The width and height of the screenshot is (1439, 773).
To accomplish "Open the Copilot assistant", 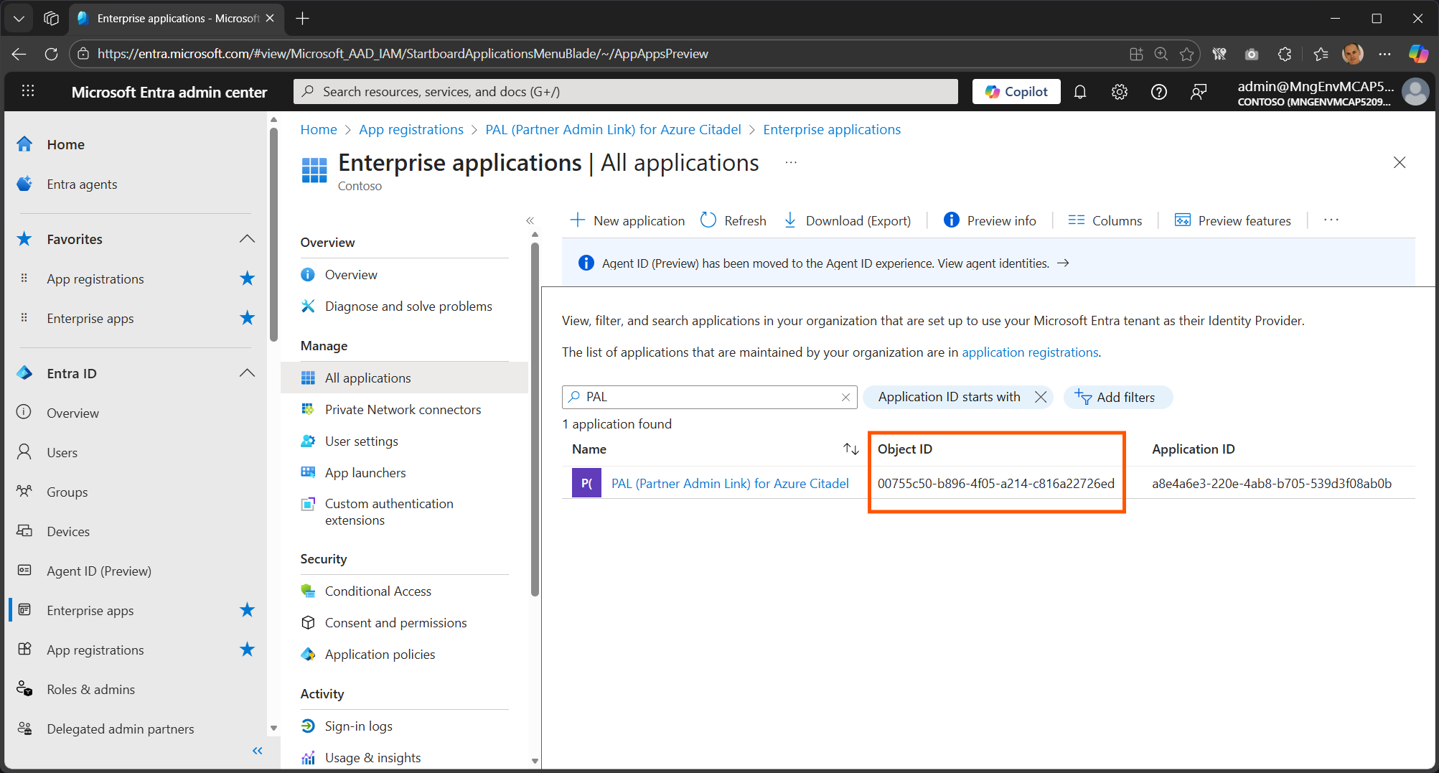I will (1016, 91).
